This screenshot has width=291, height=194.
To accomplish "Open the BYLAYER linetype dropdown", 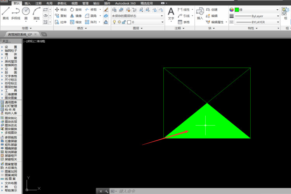I will point(257,22).
